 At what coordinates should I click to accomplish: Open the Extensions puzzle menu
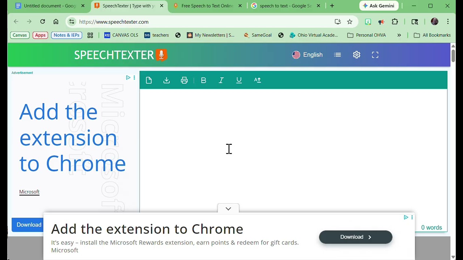(395, 22)
